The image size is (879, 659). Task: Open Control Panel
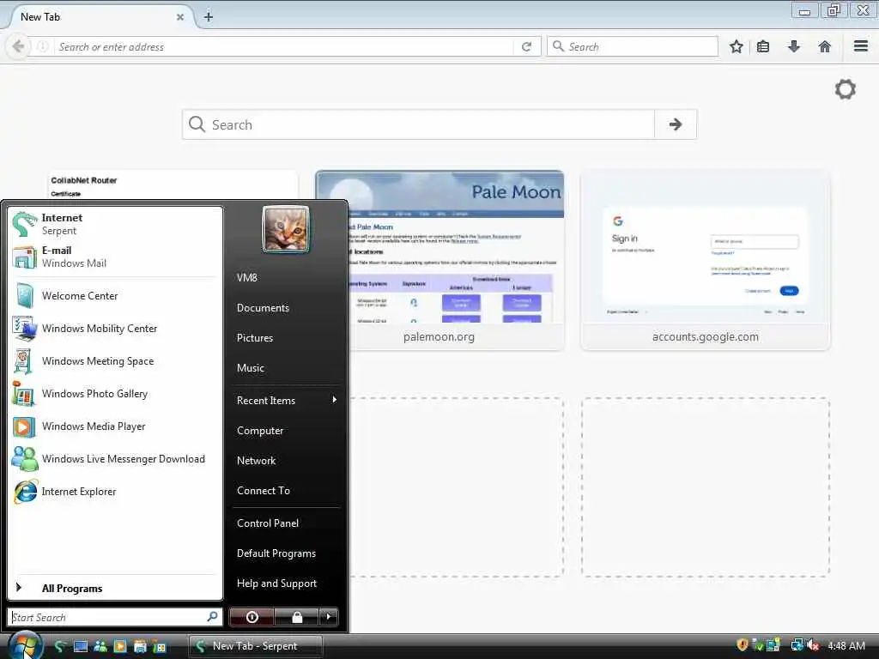286,523
